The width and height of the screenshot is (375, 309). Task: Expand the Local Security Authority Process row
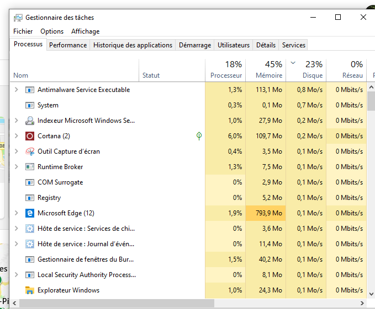coord(16,275)
